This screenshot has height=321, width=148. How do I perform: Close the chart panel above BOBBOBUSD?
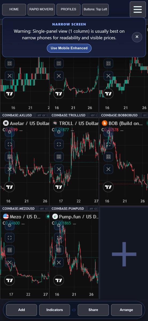pyautogui.click(x=108, y=76)
